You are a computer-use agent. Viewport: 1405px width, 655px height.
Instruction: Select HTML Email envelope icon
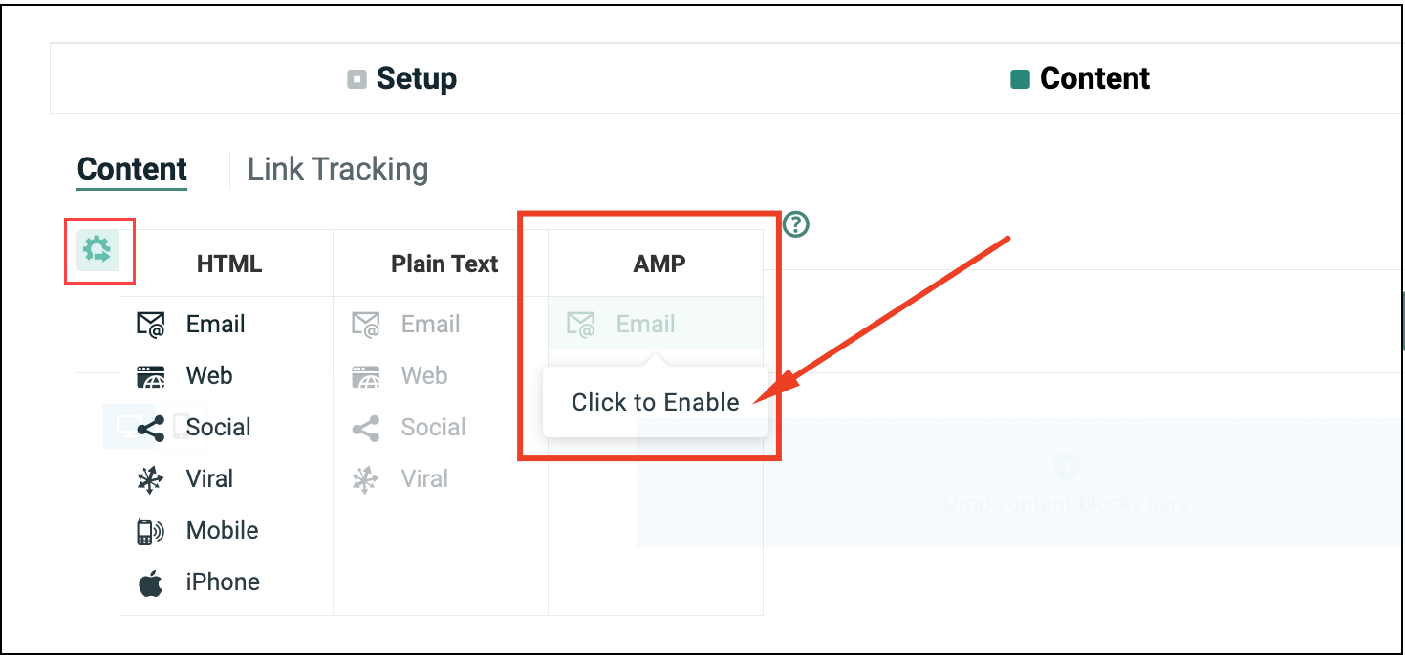(x=151, y=325)
